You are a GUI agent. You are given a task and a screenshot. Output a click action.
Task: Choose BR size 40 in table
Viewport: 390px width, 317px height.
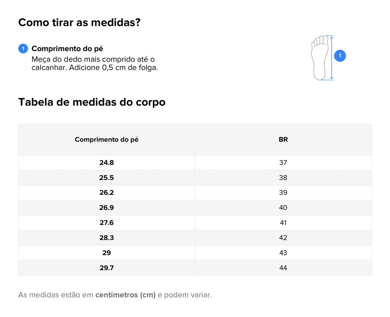[283, 208]
